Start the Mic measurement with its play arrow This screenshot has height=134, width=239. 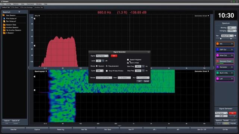tap(232, 44)
